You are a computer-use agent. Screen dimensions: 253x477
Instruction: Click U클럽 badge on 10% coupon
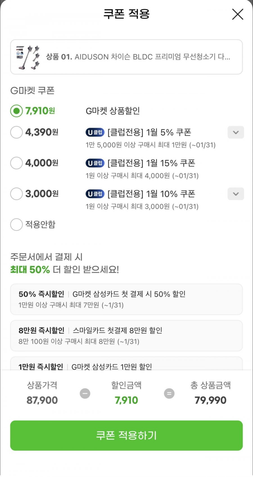click(95, 194)
